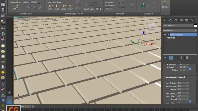The width and height of the screenshot is (198, 111).
Task: Click the Simulate button in ribbon
Action: 122,5
